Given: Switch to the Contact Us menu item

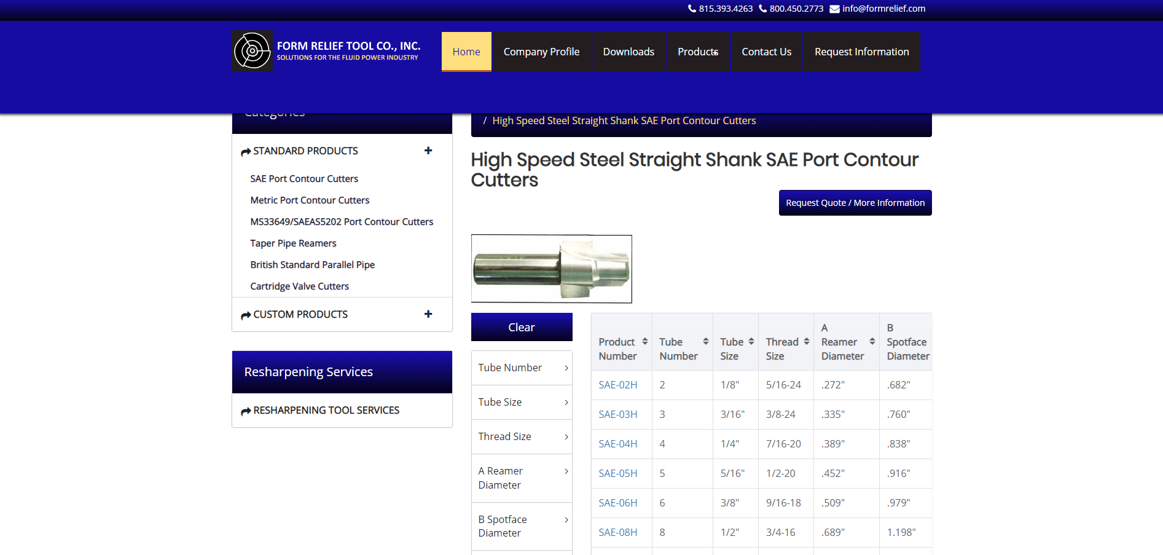Looking at the screenshot, I should [766, 52].
